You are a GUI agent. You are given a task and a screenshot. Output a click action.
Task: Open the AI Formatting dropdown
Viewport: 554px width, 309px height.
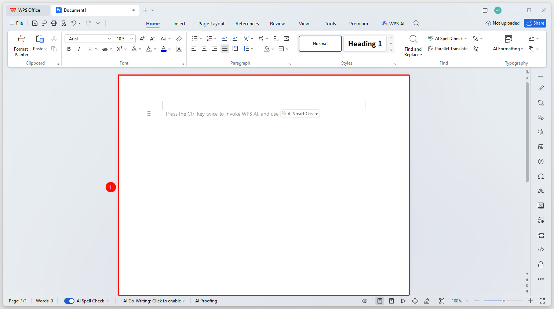(x=508, y=49)
